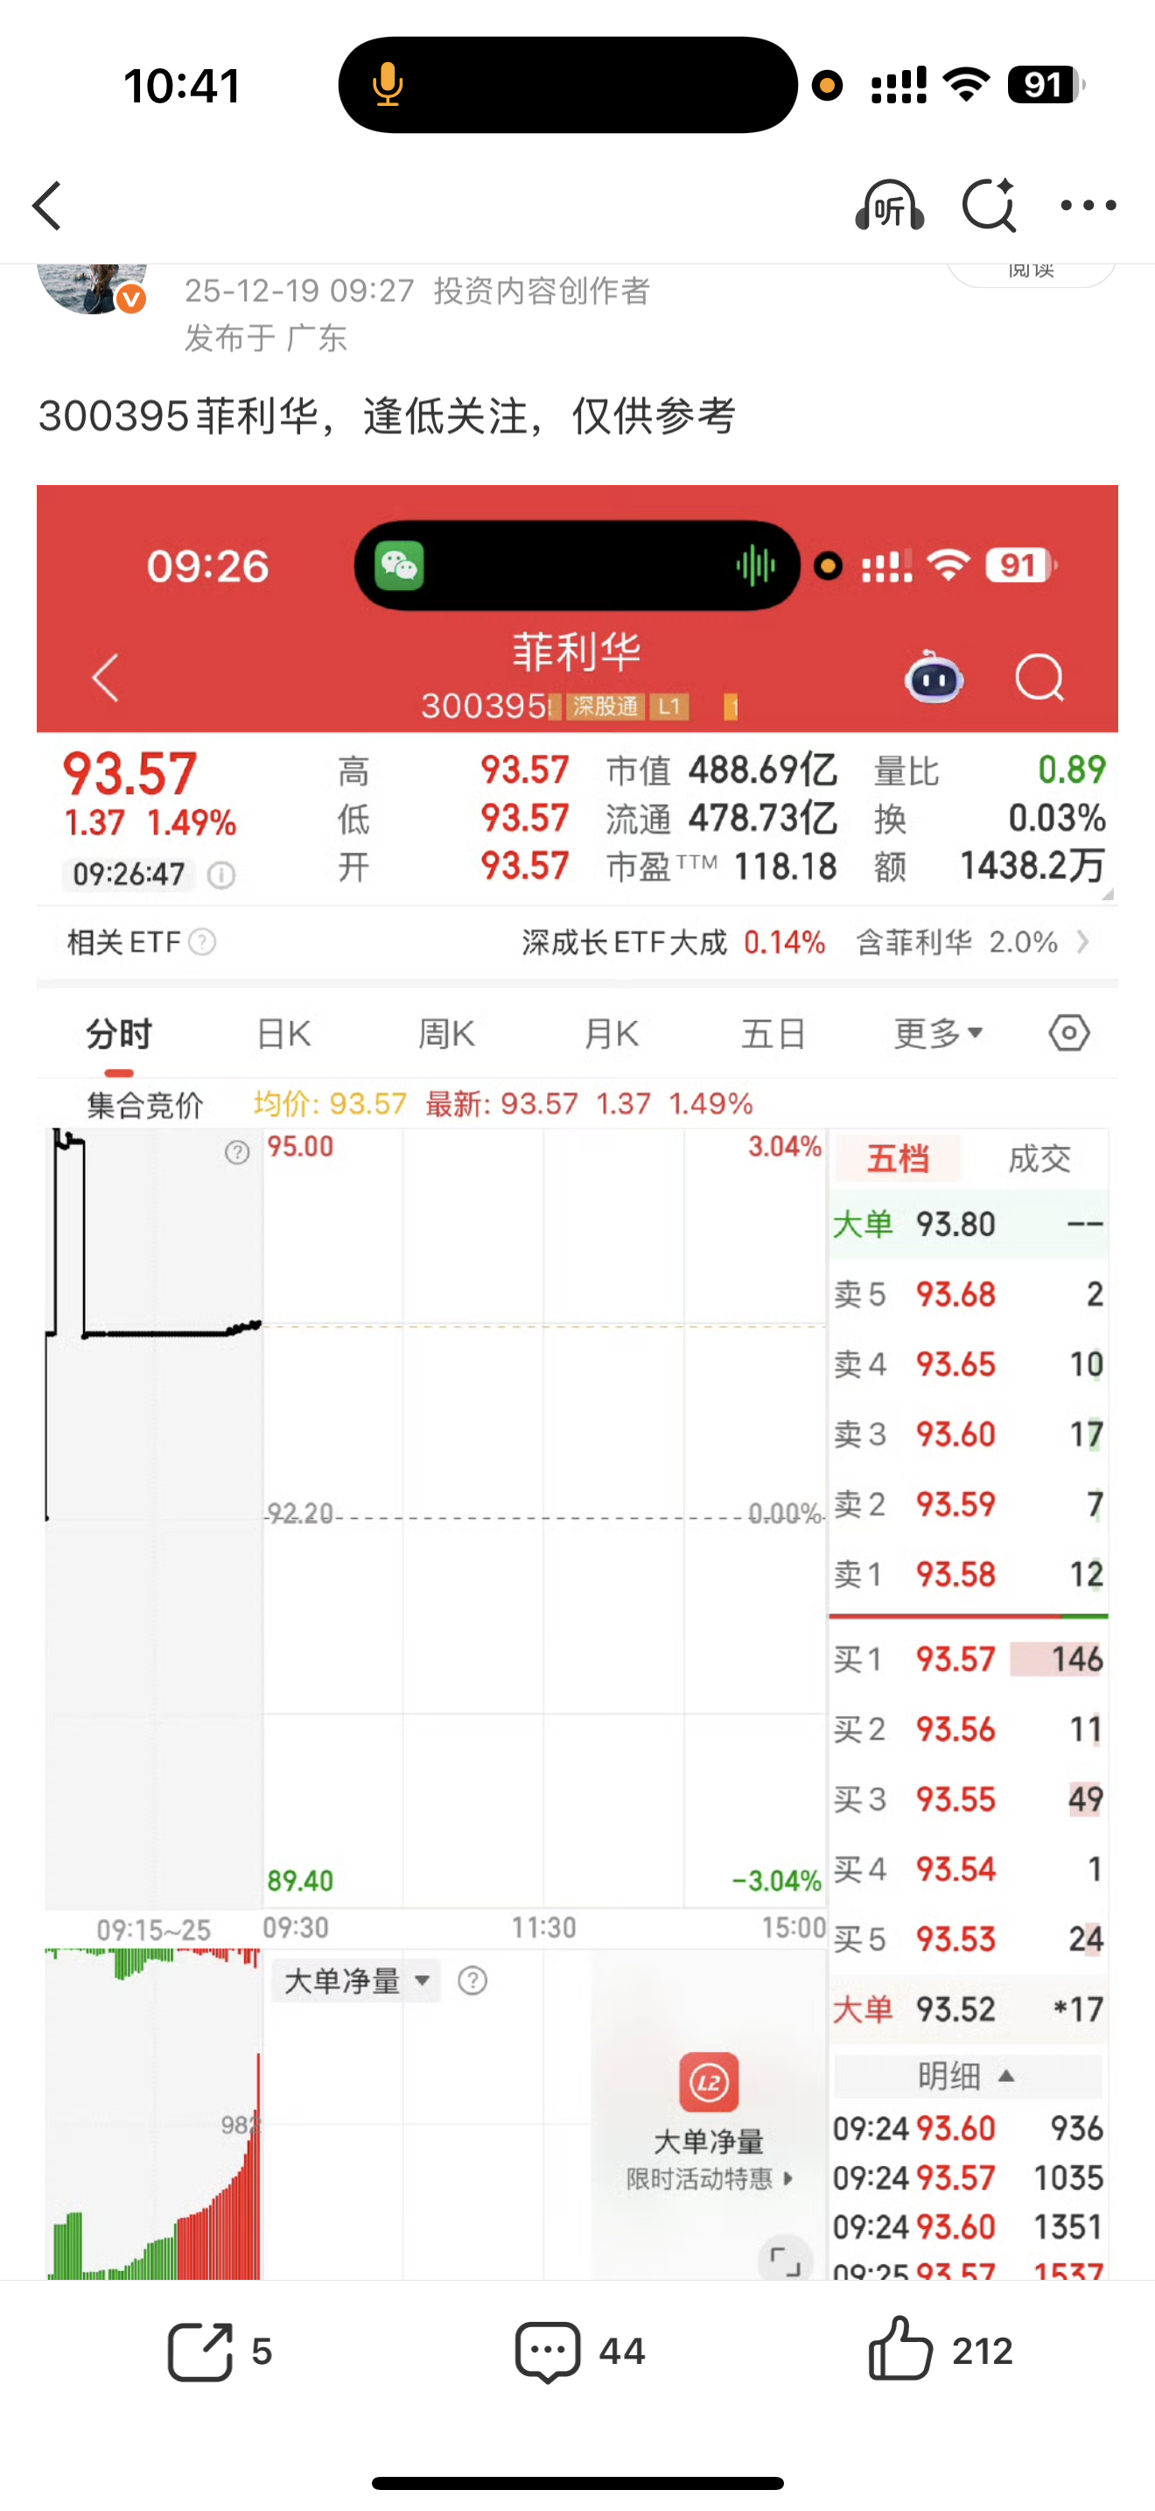Tap the fullscreen expand icon on chart
1155x2511 pixels.
784,2260
